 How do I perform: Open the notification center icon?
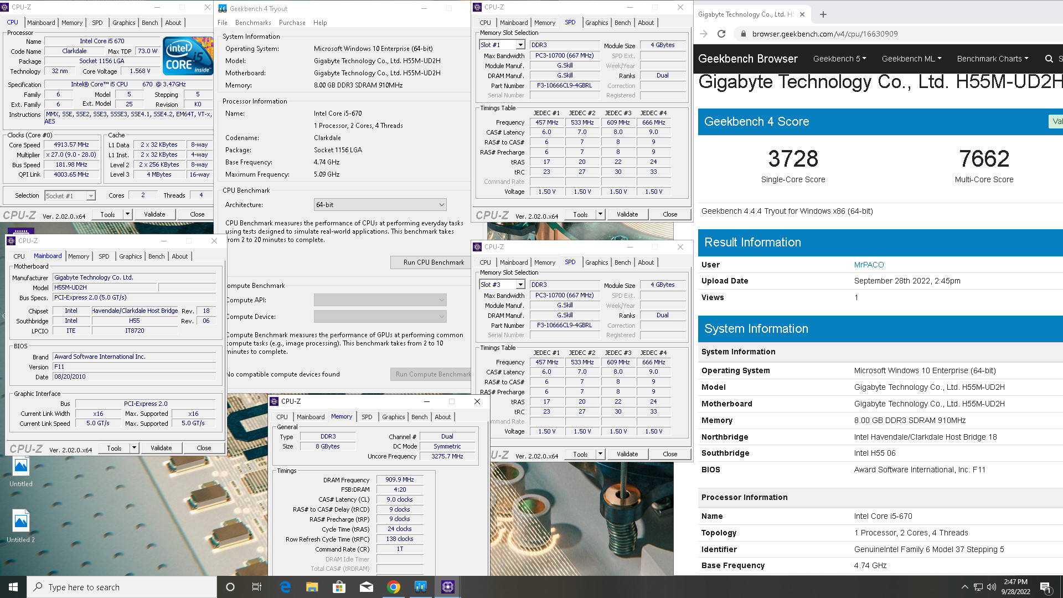pyautogui.click(x=1046, y=587)
